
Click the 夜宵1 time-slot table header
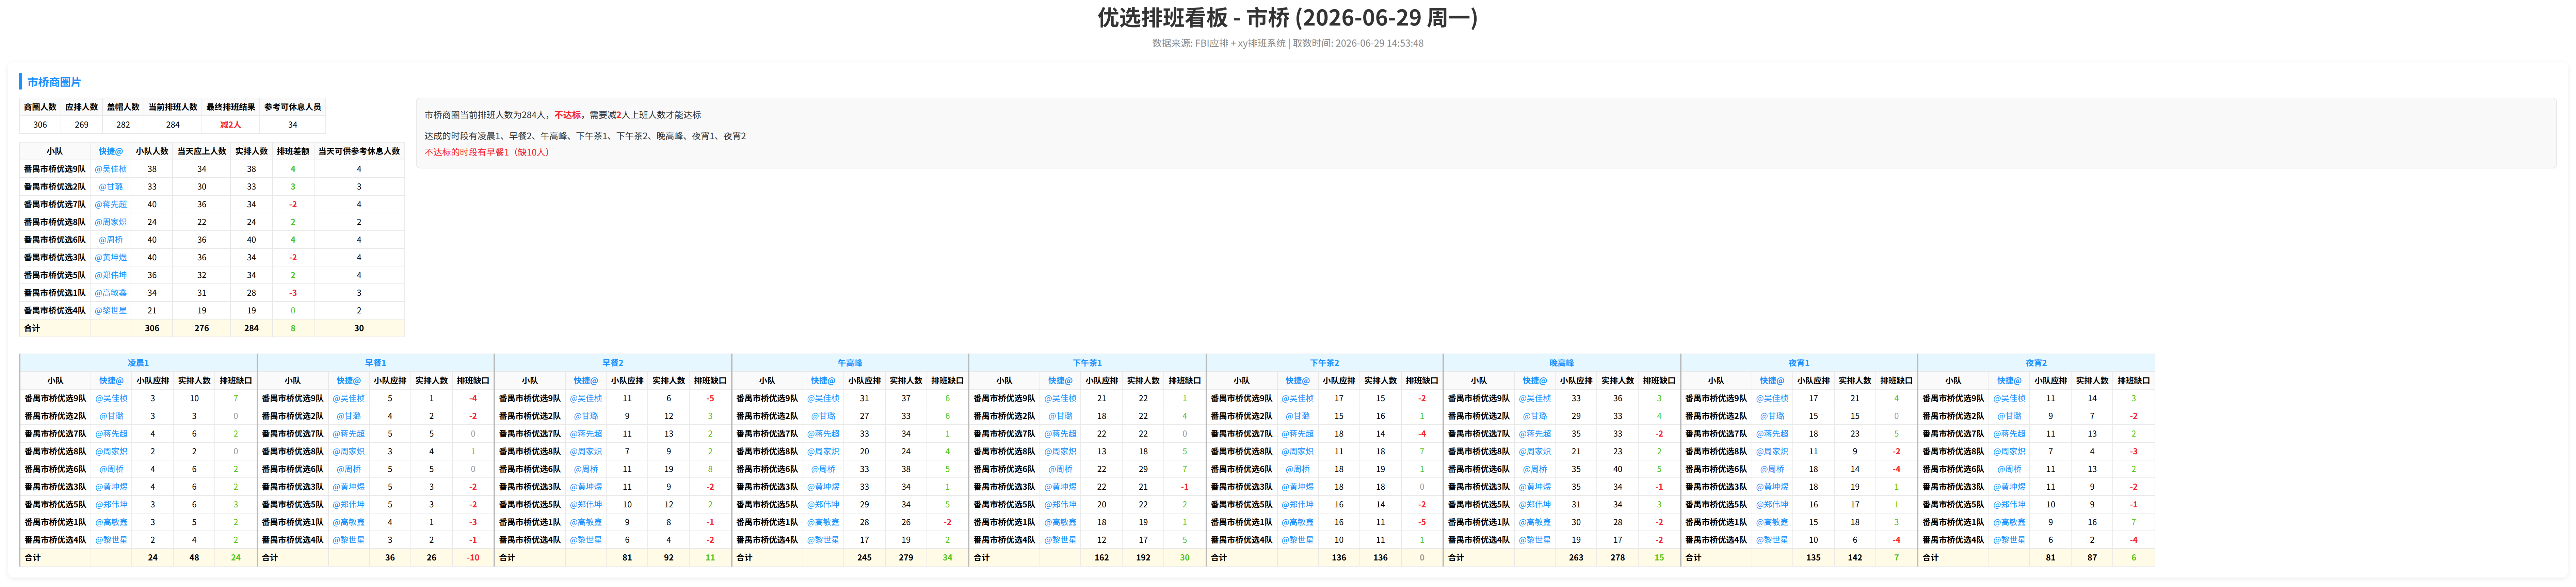click(1799, 363)
